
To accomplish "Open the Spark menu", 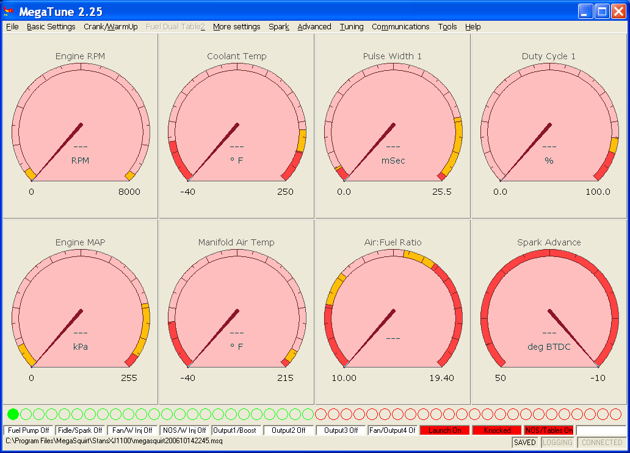I will (279, 27).
